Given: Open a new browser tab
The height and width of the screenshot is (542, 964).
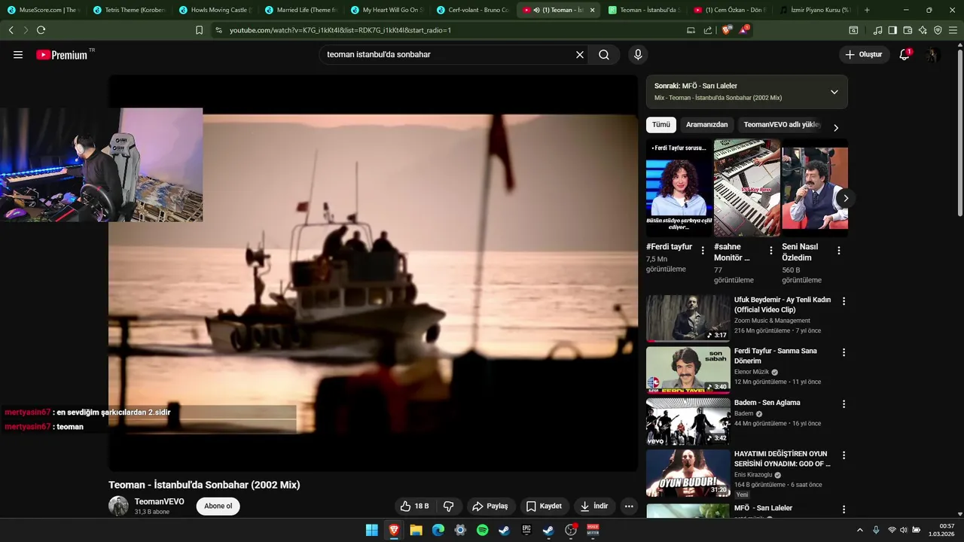Looking at the screenshot, I should pos(867,10).
